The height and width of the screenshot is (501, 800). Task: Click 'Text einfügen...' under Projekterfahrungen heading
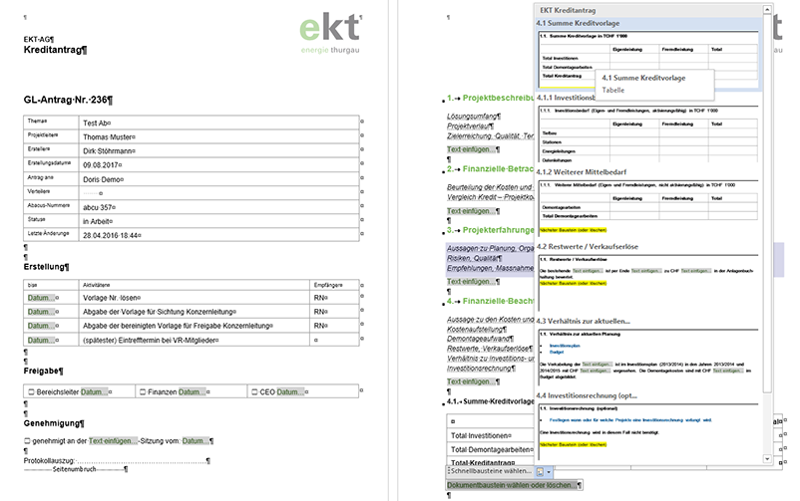471,281
